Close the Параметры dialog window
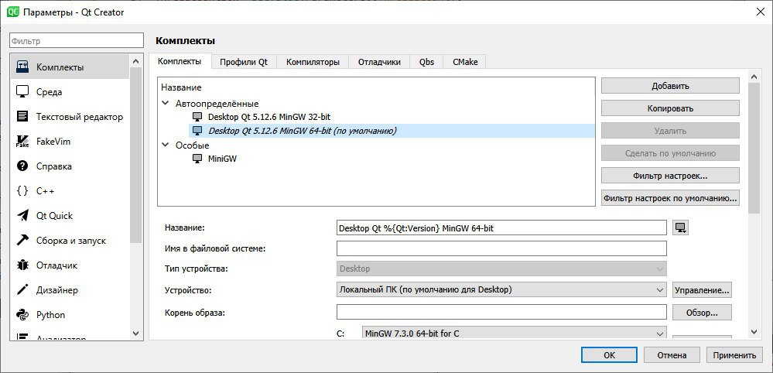Image resolution: width=773 pixels, height=373 pixels. (x=760, y=12)
